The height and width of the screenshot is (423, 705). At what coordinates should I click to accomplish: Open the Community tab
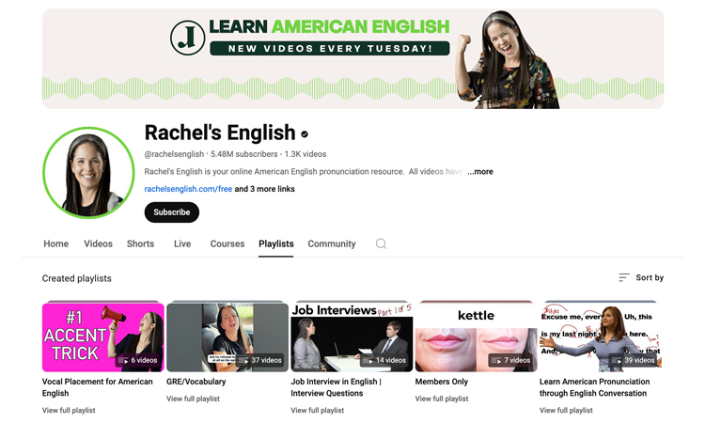pos(332,243)
